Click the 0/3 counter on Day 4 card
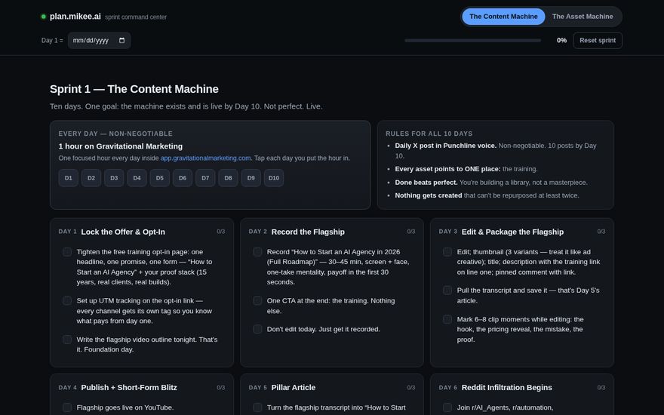This screenshot has width=664, height=415. [x=220, y=388]
